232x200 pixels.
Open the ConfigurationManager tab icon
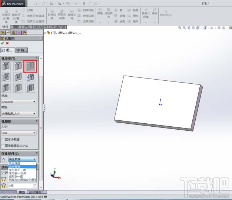[x=14, y=33]
